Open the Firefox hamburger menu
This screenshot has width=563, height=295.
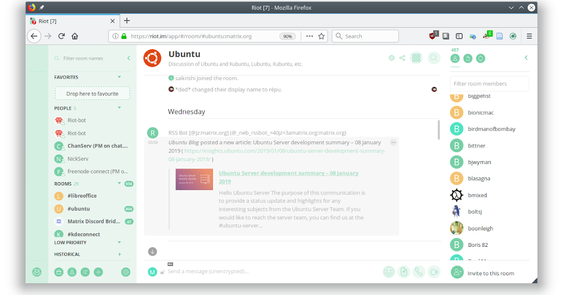click(529, 36)
